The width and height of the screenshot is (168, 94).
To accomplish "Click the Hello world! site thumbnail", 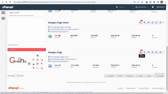I will coord(27,13).
